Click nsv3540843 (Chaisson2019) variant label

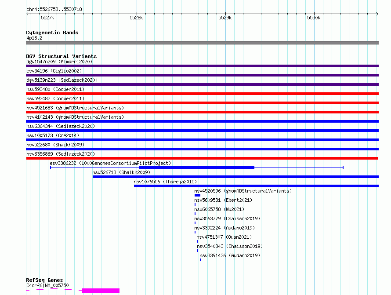(x=230, y=246)
